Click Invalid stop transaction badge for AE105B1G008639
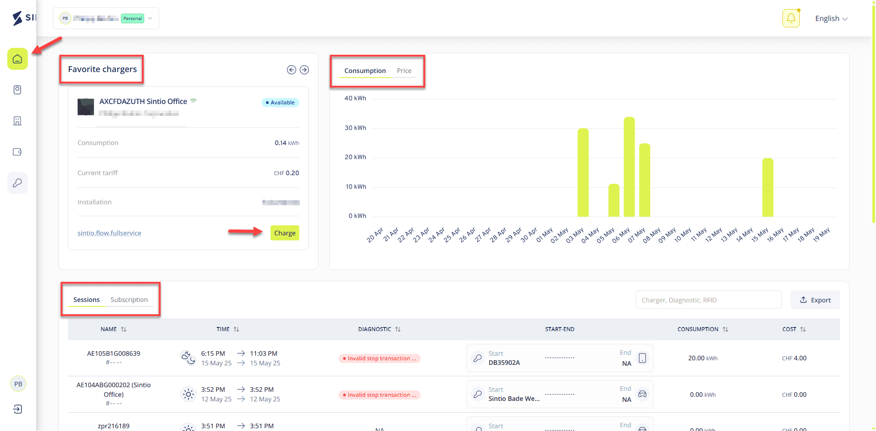This screenshot has height=431, width=876. point(379,358)
